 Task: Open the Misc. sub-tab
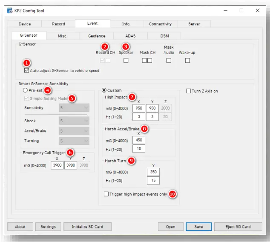tap(63, 36)
